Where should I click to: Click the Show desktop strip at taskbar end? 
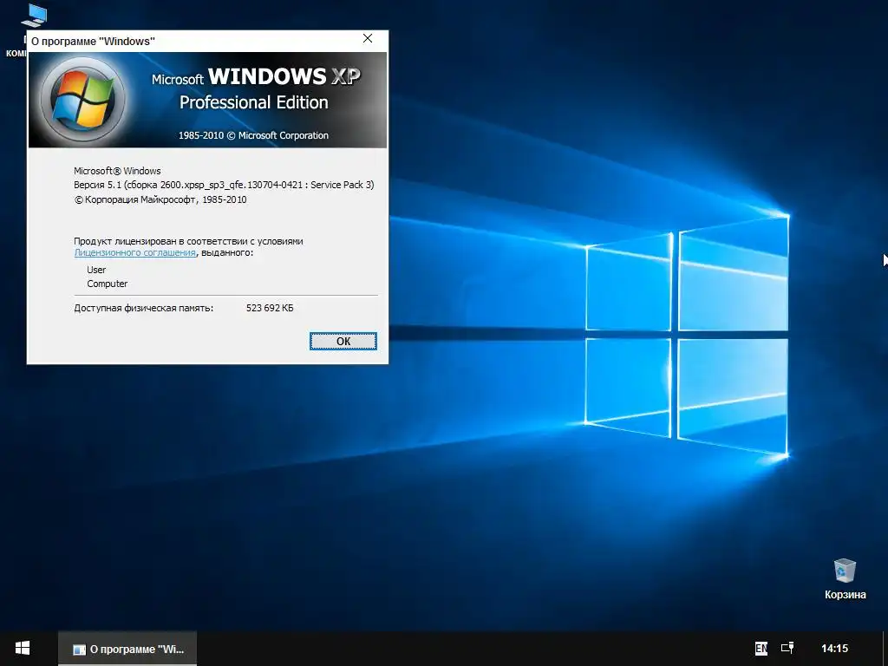pos(885,649)
